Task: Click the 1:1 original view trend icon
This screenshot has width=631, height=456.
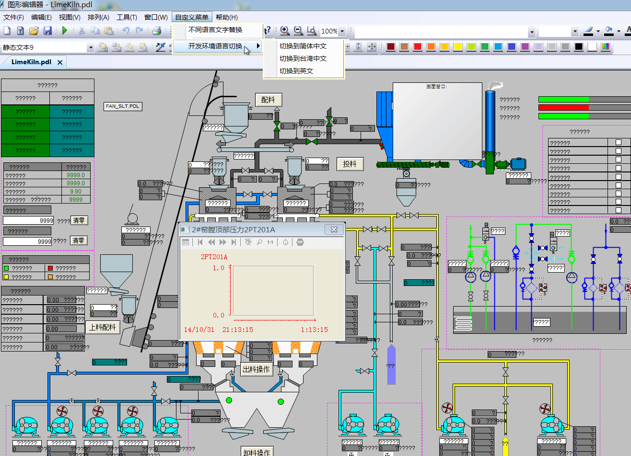Action: click(x=270, y=242)
